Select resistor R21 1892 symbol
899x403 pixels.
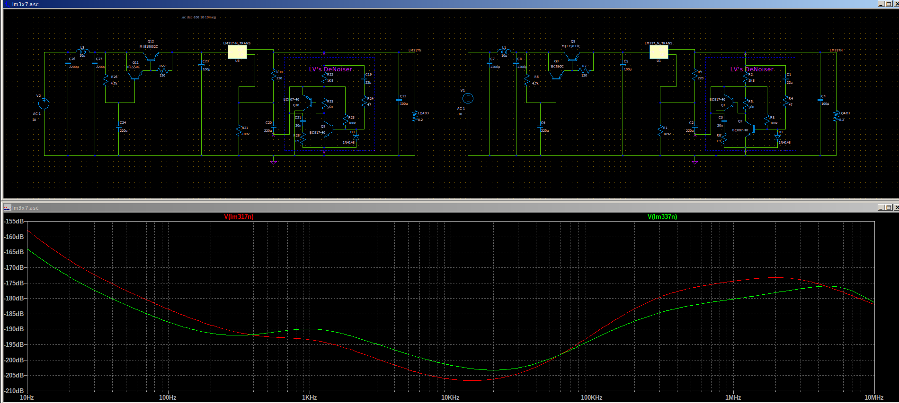239,131
